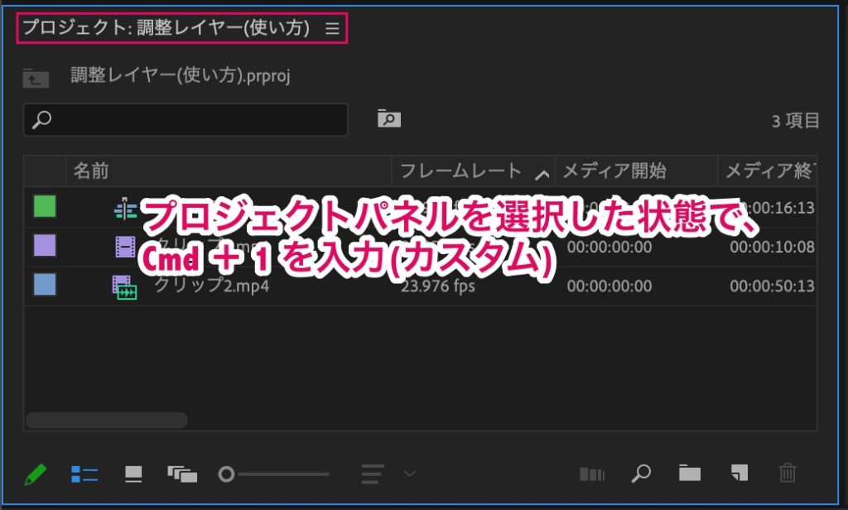Sort by the フレームレート column header
Image resolution: width=848 pixels, height=510 pixels.
pyautogui.click(x=473, y=171)
